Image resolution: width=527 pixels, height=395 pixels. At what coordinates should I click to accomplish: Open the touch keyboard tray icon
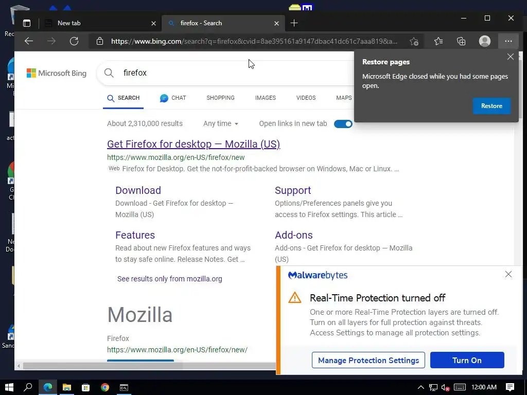[x=460, y=387]
